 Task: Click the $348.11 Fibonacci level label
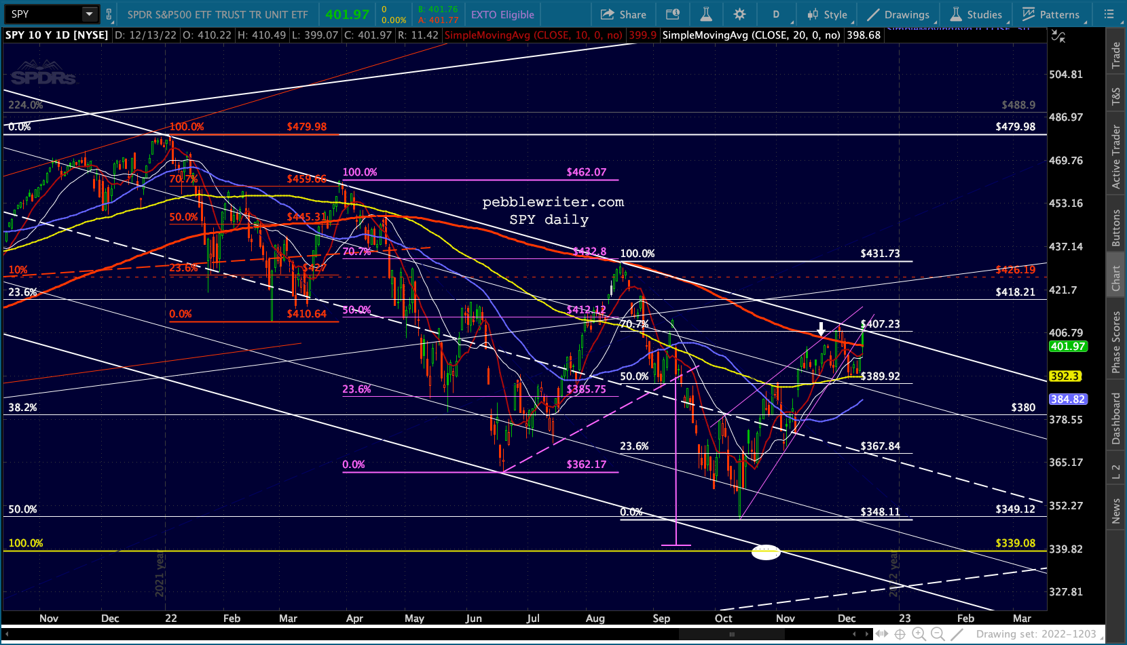[x=881, y=512]
